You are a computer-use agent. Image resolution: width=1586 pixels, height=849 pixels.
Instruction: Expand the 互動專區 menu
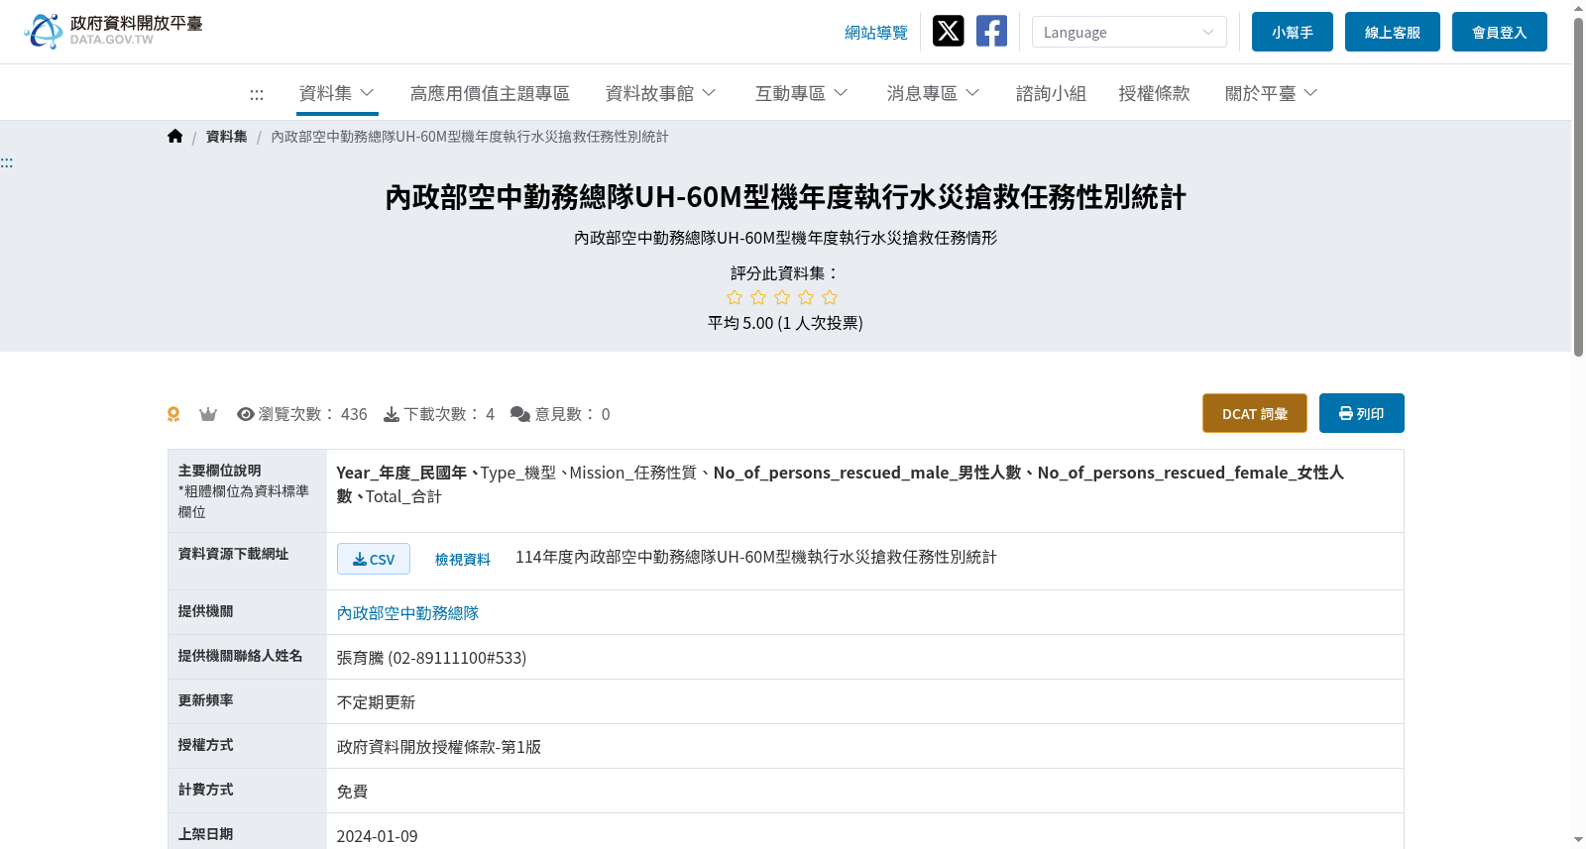coord(802,93)
